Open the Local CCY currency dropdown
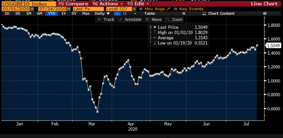 click(134, 9)
